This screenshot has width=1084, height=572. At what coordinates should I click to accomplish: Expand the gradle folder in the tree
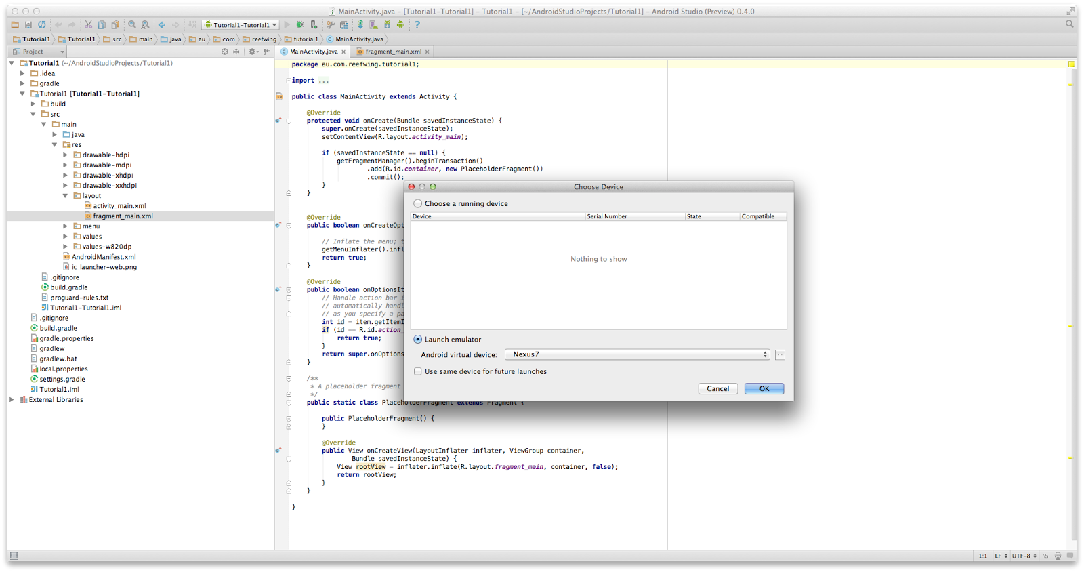click(x=22, y=83)
